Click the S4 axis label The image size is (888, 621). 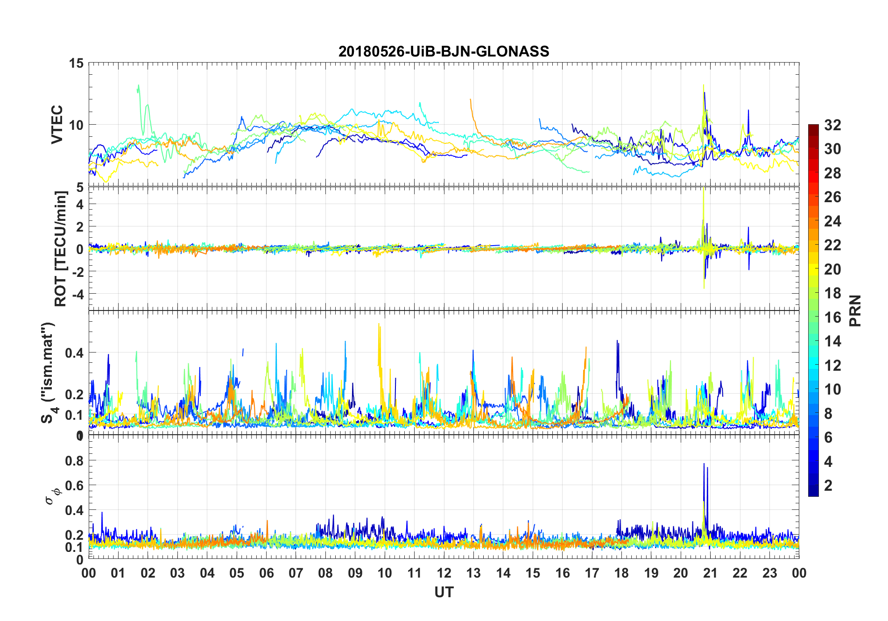(49, 373)
